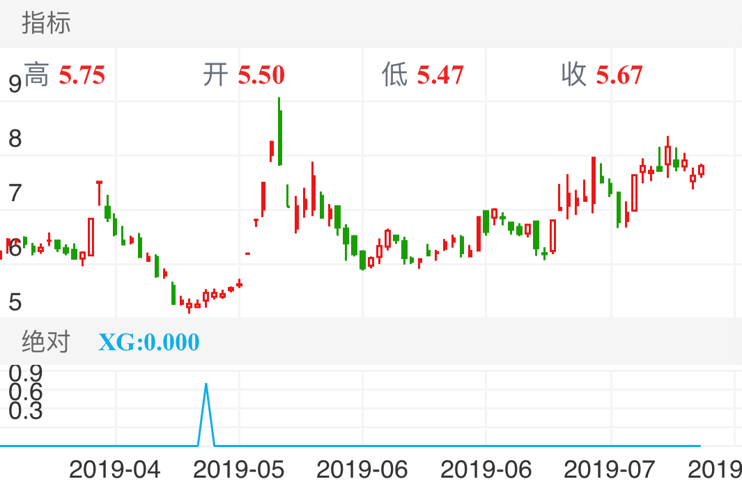
Task: Click the blue XG spike in the indicator chart
Action: (x=206, y=414)
